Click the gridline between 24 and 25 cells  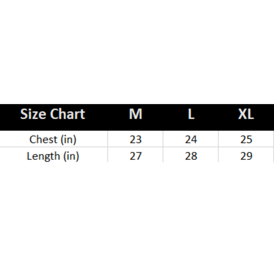click(x=218, y=139)
